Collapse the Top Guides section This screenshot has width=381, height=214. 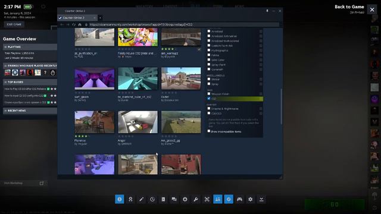30,82
